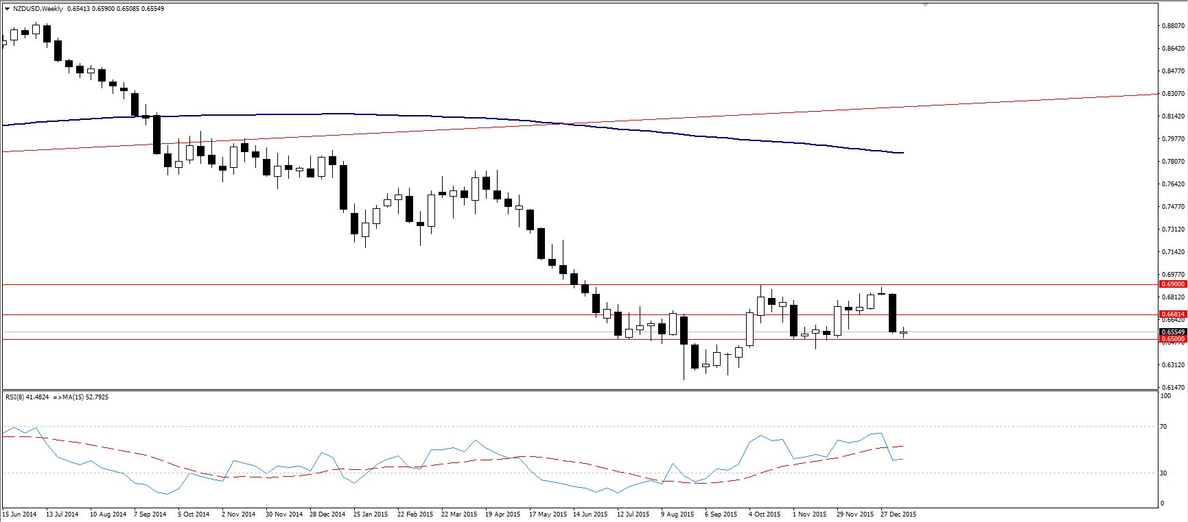Click the 9 Aug 2015 date label

678,514
